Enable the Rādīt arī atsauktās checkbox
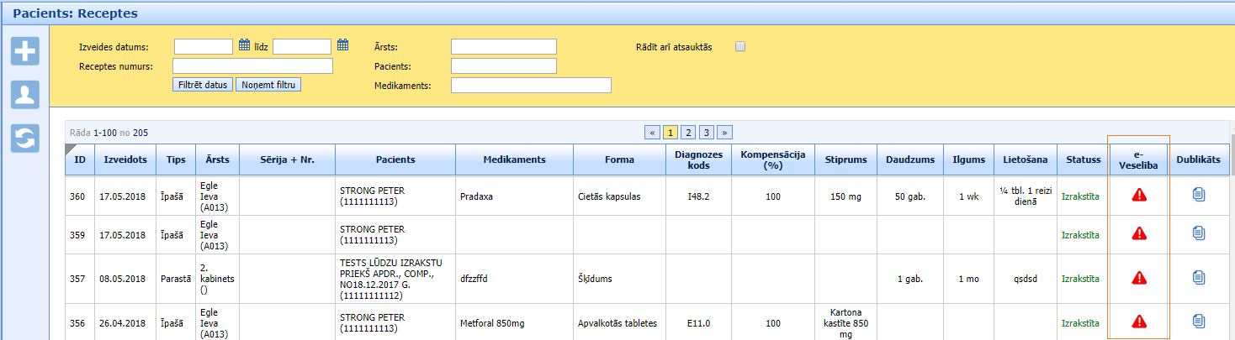The height and width of the screenshot is (340, 1235). tap(740, 47)
